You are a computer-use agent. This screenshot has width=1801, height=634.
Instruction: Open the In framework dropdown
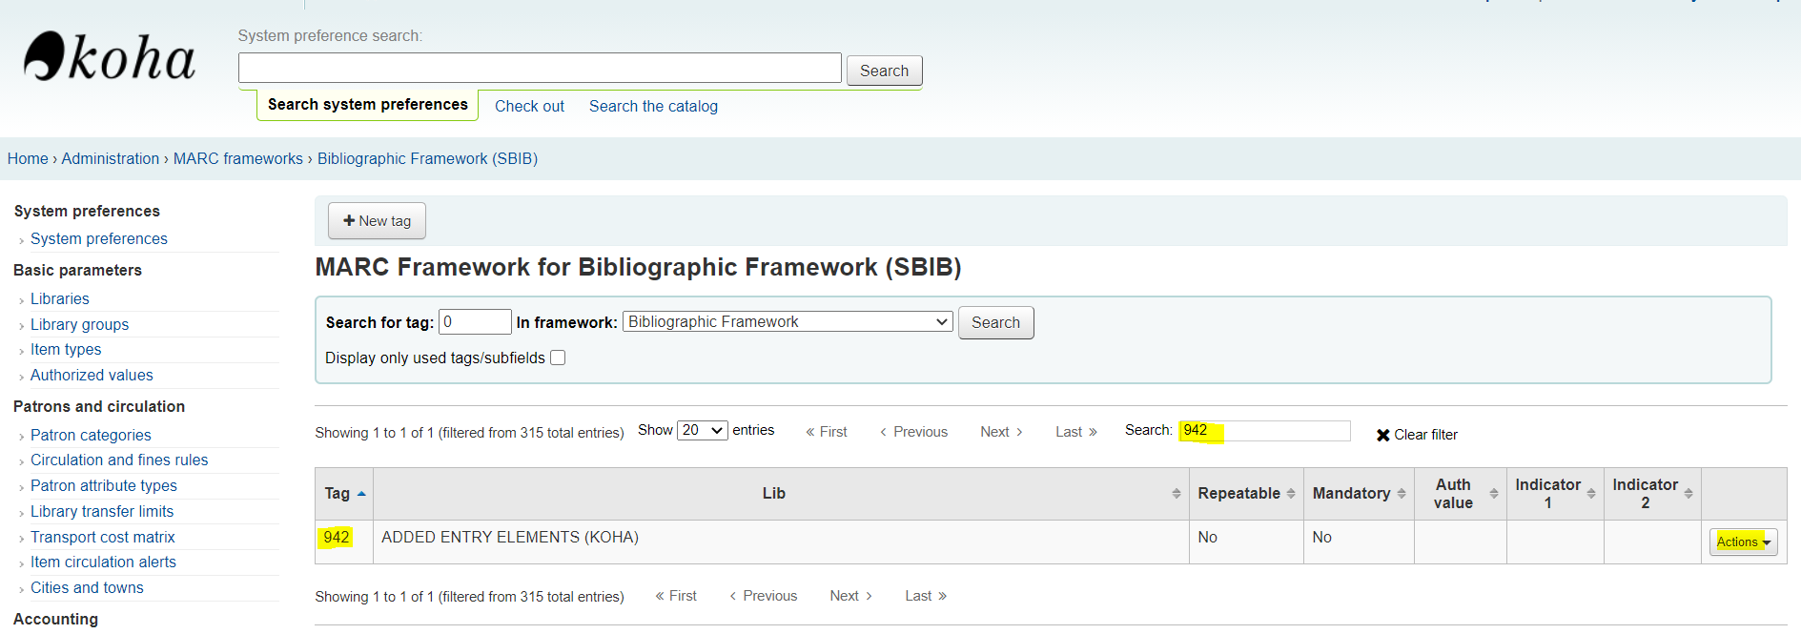(x=787, y=322)
